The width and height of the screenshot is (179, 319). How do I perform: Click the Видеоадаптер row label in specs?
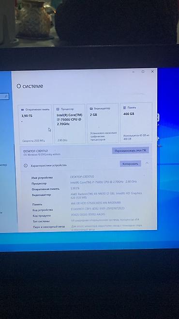41,195
